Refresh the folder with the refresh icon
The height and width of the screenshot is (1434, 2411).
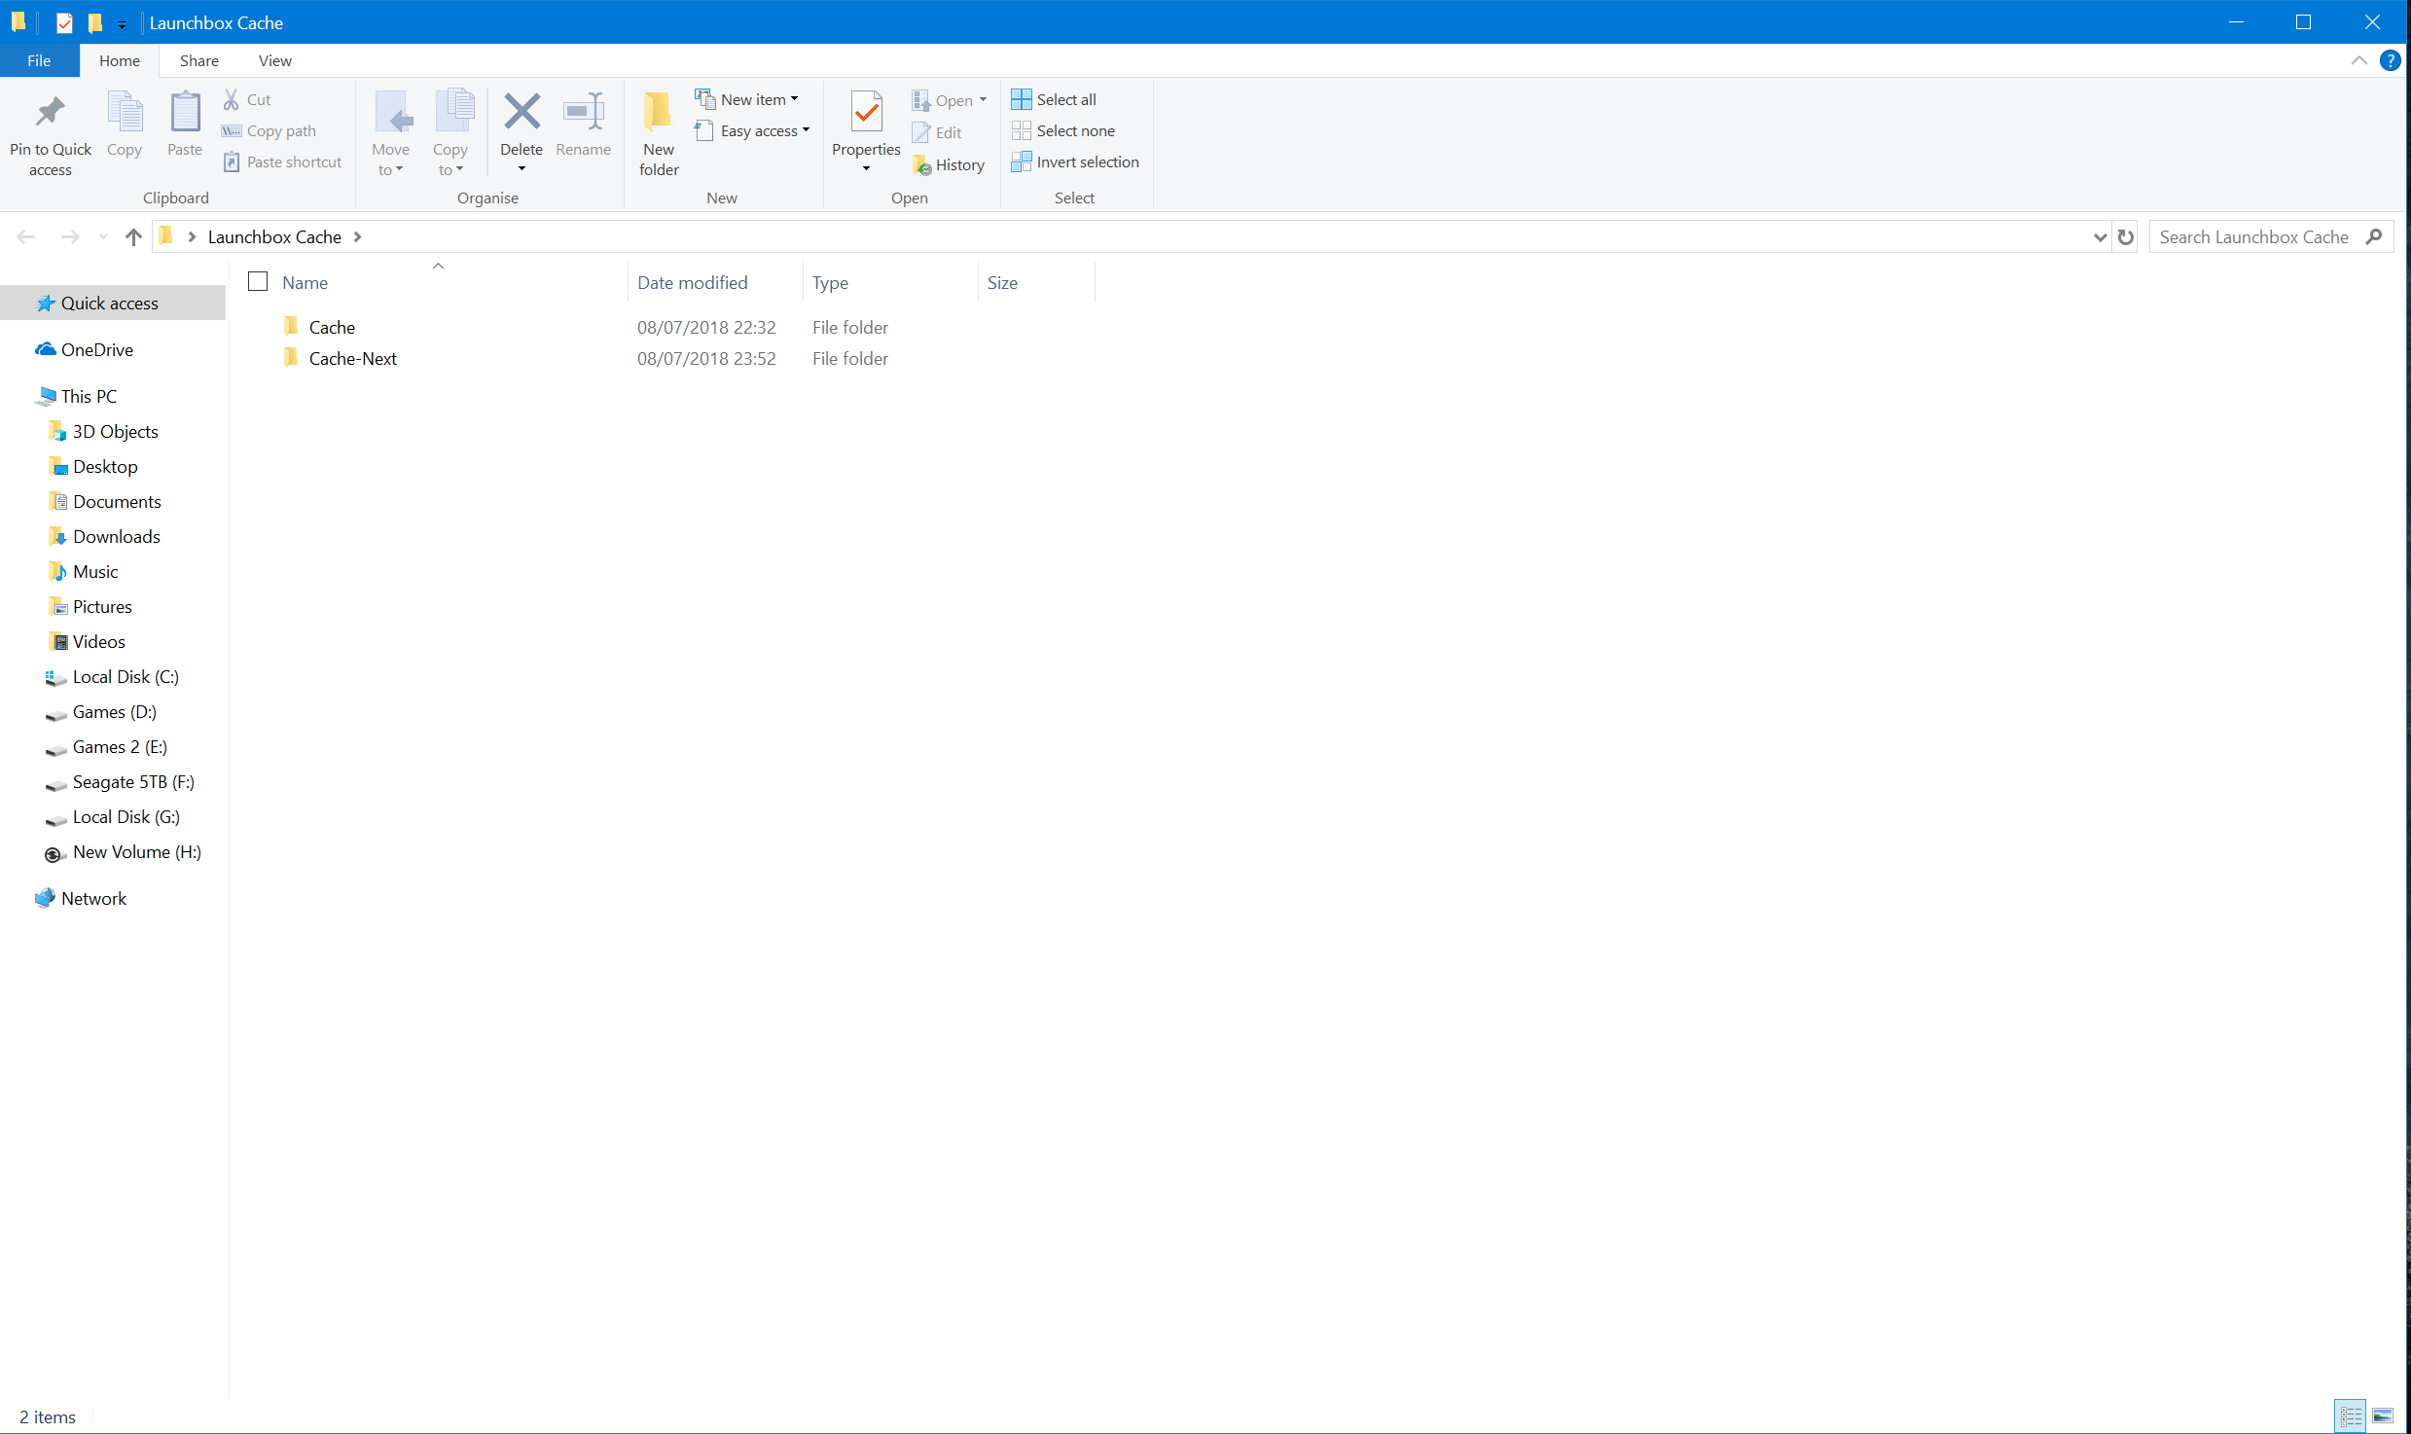2126,237
